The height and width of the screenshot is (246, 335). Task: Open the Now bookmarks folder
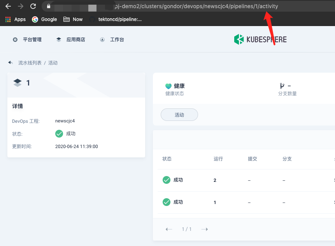[73, 19]
